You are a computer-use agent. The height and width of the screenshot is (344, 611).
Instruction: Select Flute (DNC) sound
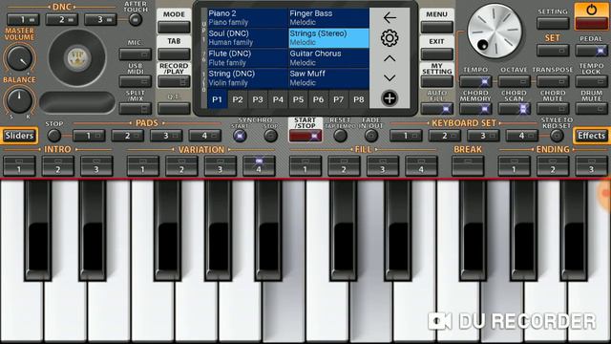coord(247,58)
